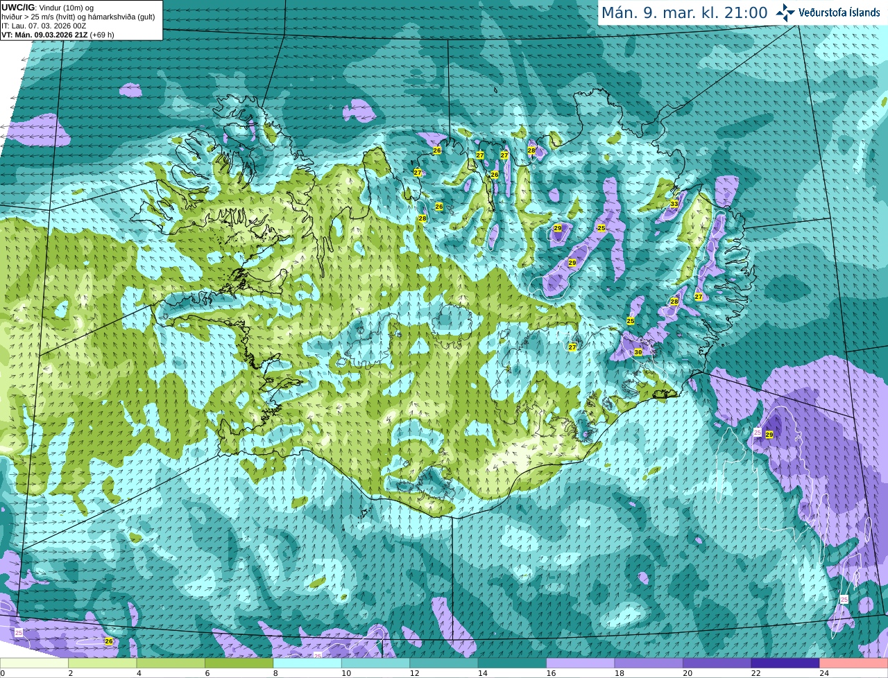The height and width of the screenshot is (678, 888).
Task: Click the 'UWC/IG: Vindur (10m) og' title line
Action: click(x=48, y=7)
